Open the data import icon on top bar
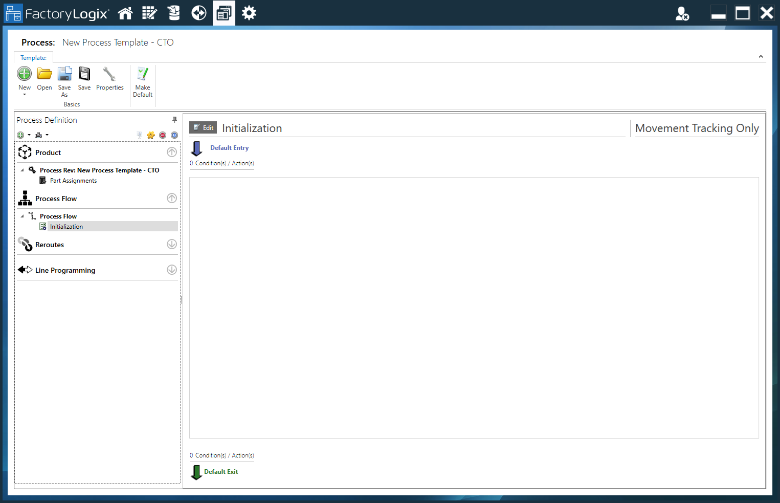 click(x=174, y=13)
